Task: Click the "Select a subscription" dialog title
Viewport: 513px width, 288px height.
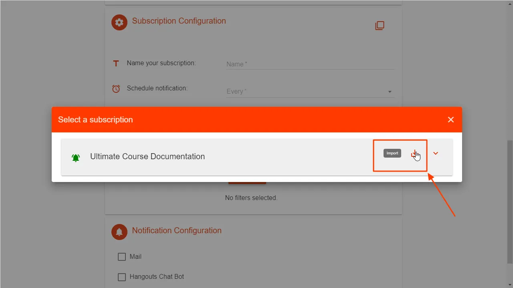Action: 95,120
